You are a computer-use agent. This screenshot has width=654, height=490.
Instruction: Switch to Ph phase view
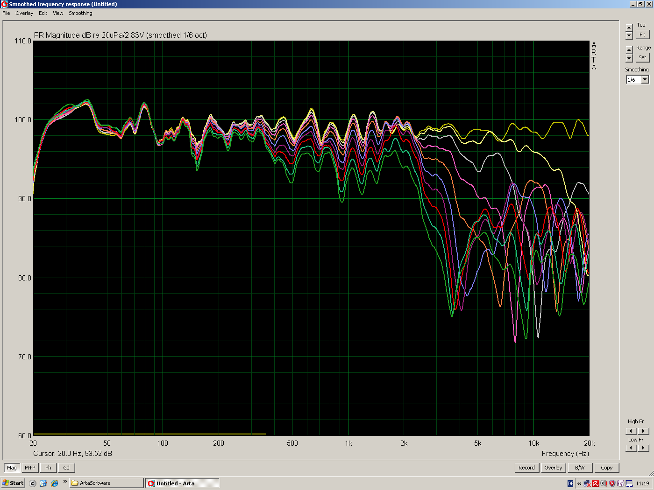point(48,468)
